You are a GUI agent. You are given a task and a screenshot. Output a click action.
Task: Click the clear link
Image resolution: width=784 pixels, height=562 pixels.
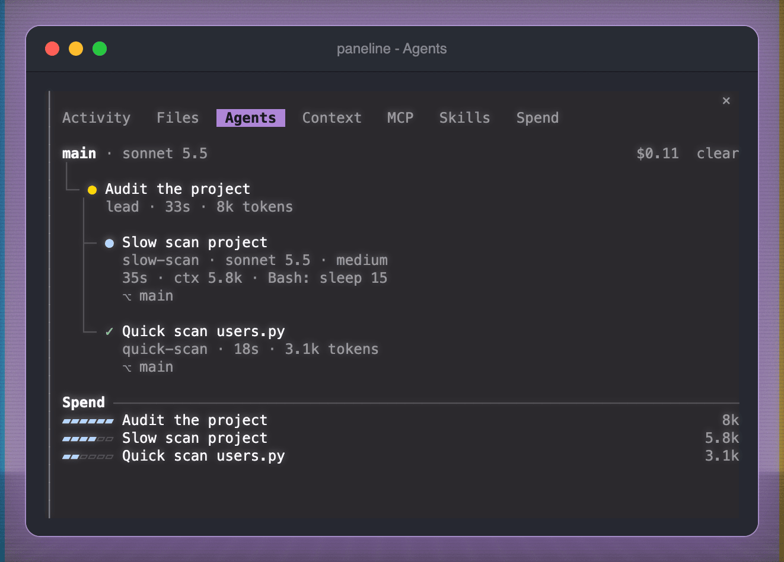718,154
